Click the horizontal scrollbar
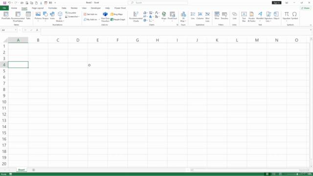 coord(246,170)
